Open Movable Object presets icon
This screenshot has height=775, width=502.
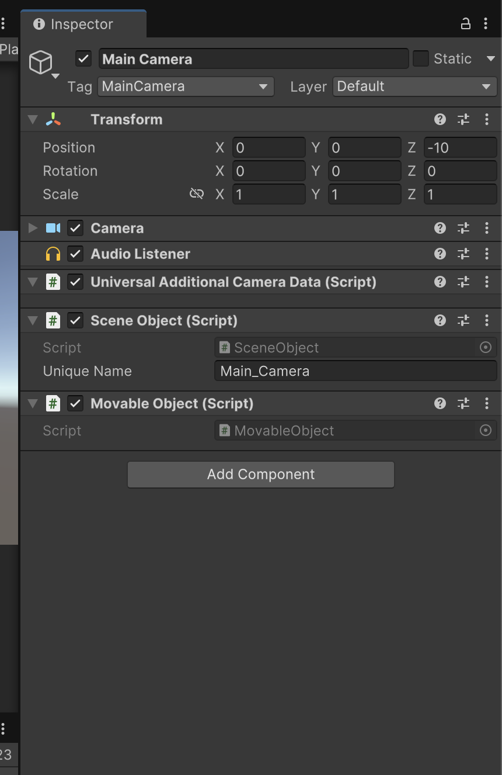pyautogui.click(x=463, y=403)
